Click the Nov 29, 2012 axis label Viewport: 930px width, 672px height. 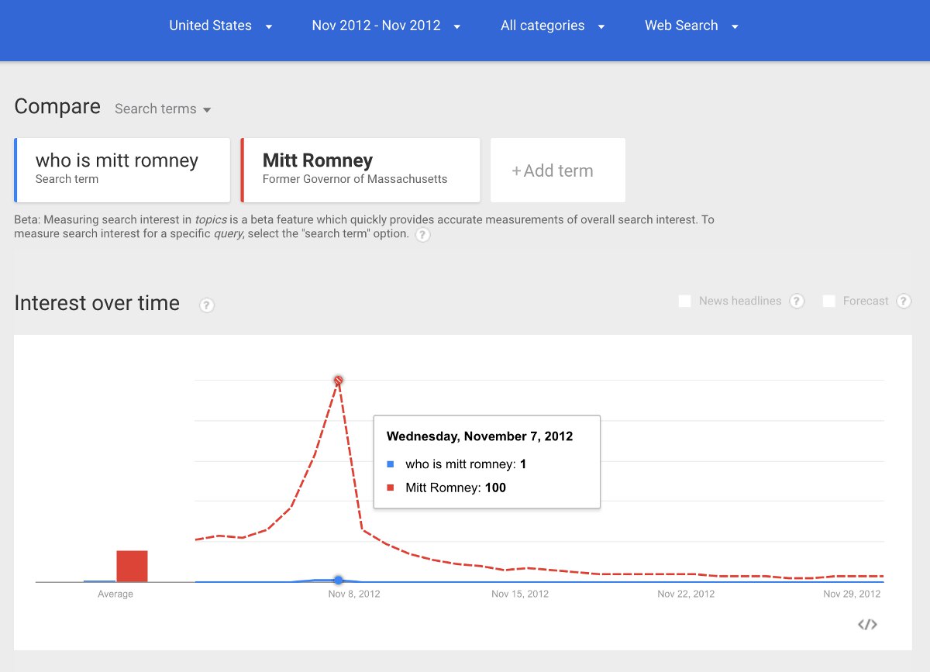pyautogui.click(x=852, y=594)
